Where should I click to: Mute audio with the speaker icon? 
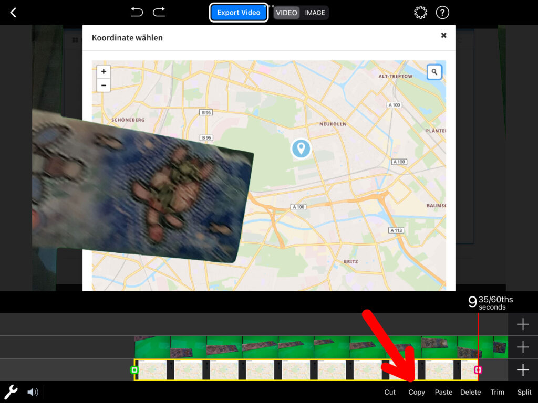click(33, 392)
